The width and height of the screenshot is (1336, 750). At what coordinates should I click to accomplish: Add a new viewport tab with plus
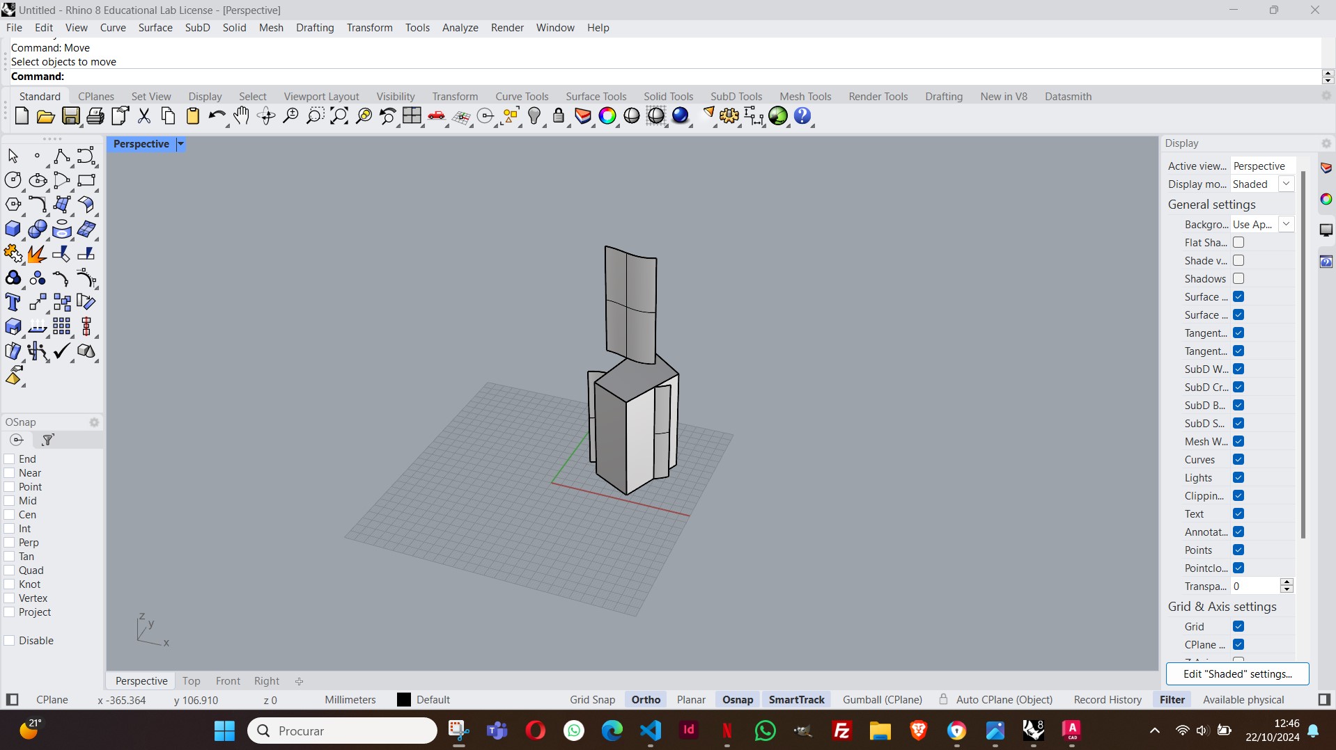[x=299, y=681]
